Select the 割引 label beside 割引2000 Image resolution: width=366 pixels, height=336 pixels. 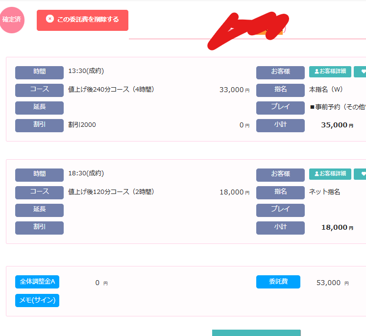(x=39, y=125)
